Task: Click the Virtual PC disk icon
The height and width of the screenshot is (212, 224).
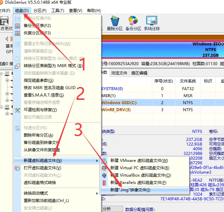Action: click(104, 168)
